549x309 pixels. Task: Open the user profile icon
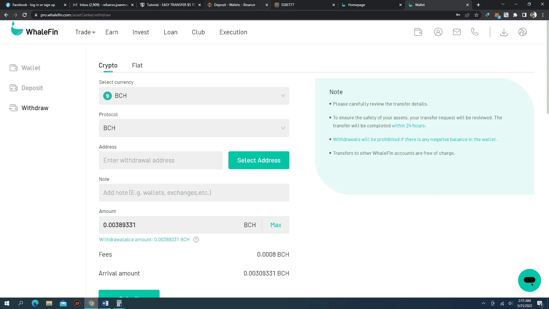(438, 32)
